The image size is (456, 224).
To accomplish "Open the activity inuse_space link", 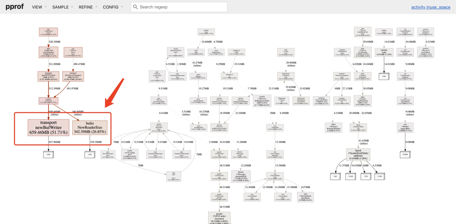I will 431,7.
